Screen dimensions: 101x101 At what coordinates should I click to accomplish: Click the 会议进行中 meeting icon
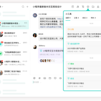tap(68, 44)
